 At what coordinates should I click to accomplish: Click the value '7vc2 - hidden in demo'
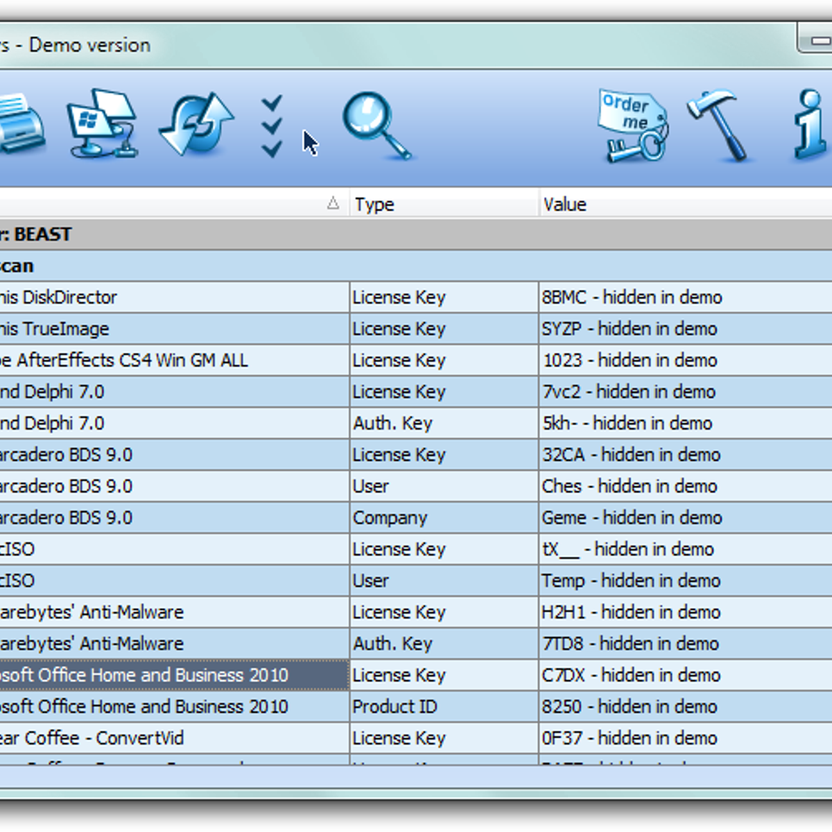628,392
